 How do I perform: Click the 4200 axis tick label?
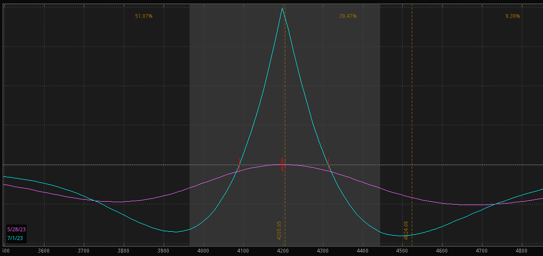point(283,251)
